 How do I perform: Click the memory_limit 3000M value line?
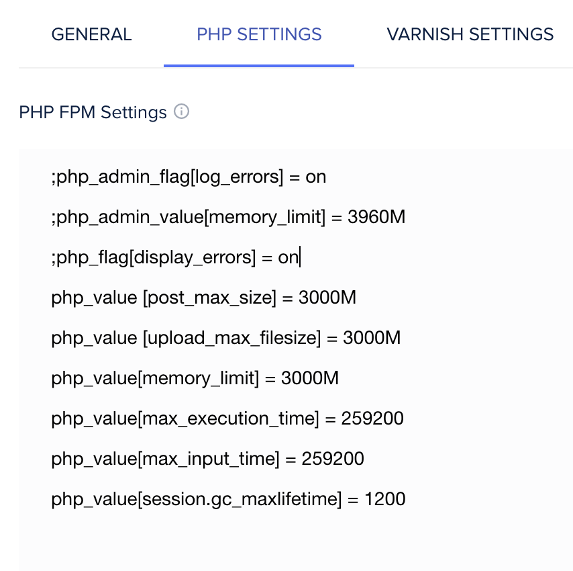[x=195, y=378]
